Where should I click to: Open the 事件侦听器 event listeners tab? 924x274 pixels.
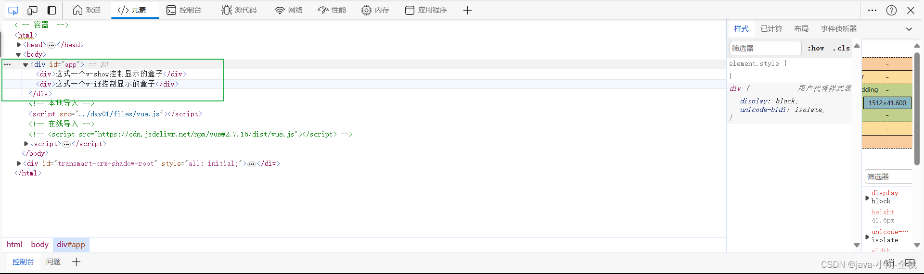coord(839,29)
